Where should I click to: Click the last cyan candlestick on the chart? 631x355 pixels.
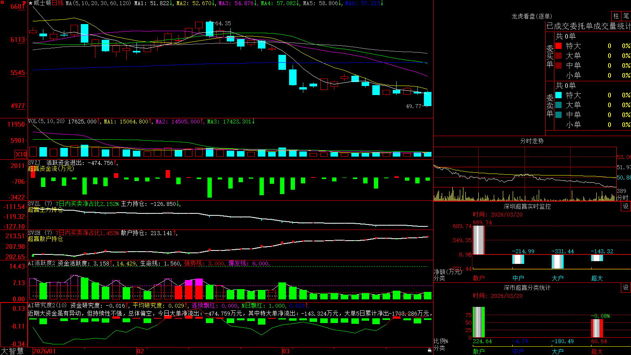[428, 99]
